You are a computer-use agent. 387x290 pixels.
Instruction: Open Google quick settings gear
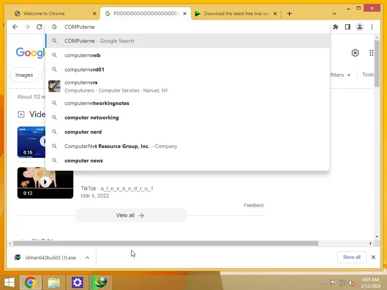tap(355, 53)
